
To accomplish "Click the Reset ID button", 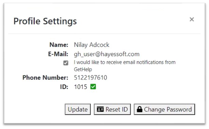I will click(x=112, y=109).
